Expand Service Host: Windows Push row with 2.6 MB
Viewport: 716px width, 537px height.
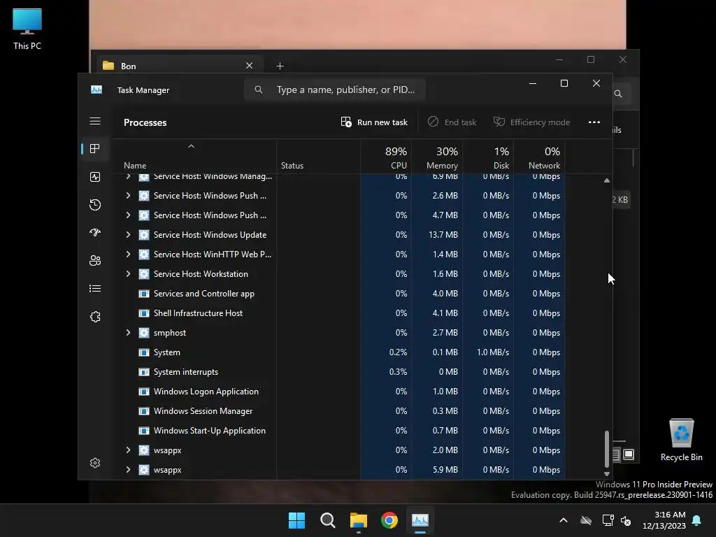click(x=129, y=196)
